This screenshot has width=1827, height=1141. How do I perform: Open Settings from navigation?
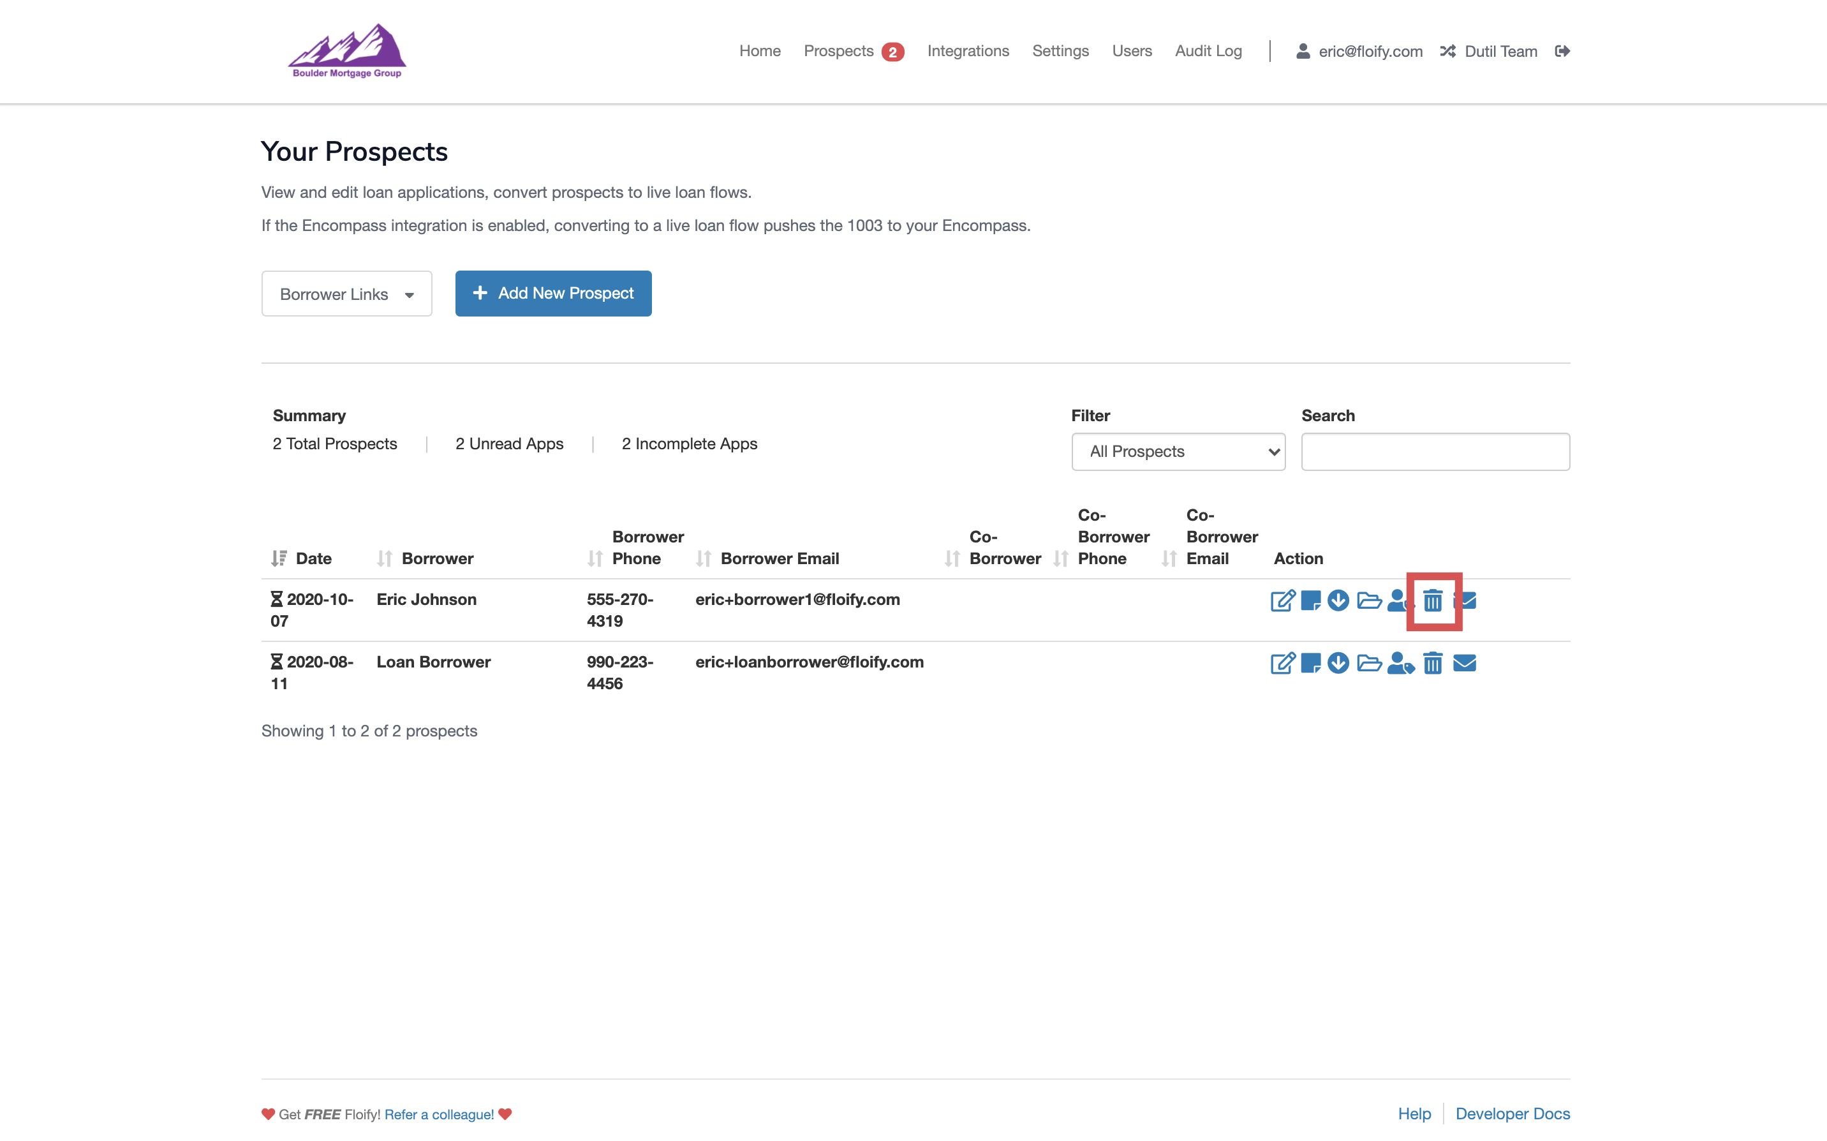[x=1060, y=50]
